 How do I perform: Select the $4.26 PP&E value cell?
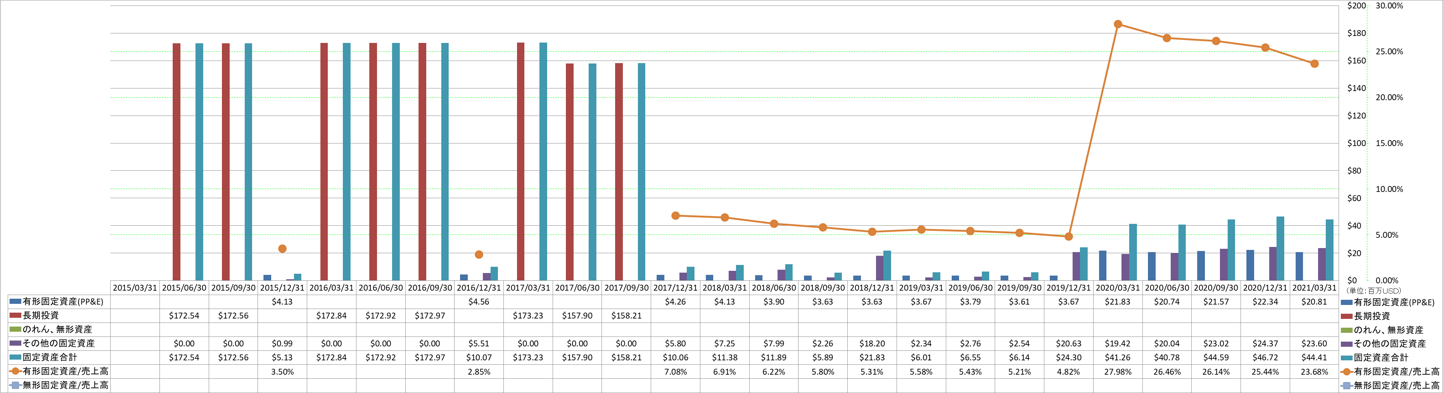pos(675,301)
